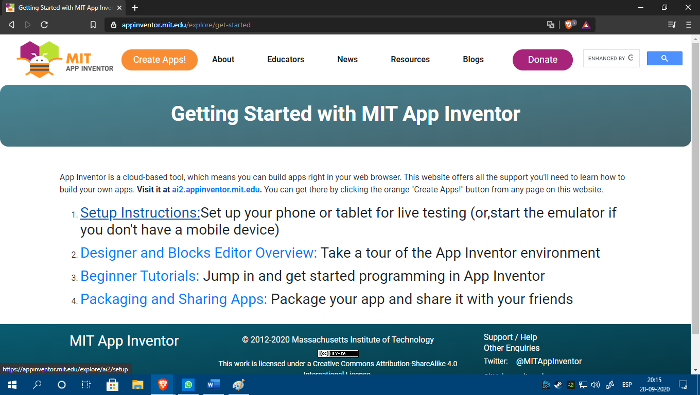Image resolution: width=700 pixels, height=395 pixels.
Task: Open the News menu item
Action: point(347,60)
